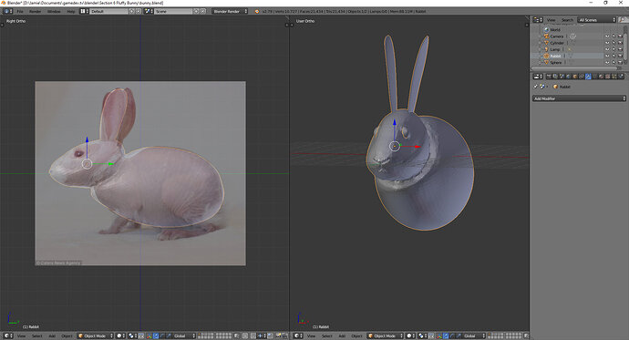Open left viewport Add menu

point(52,336)
